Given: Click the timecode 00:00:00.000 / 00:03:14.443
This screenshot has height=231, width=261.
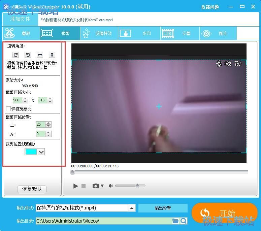Looking at the screenshot, I should 95,166.
